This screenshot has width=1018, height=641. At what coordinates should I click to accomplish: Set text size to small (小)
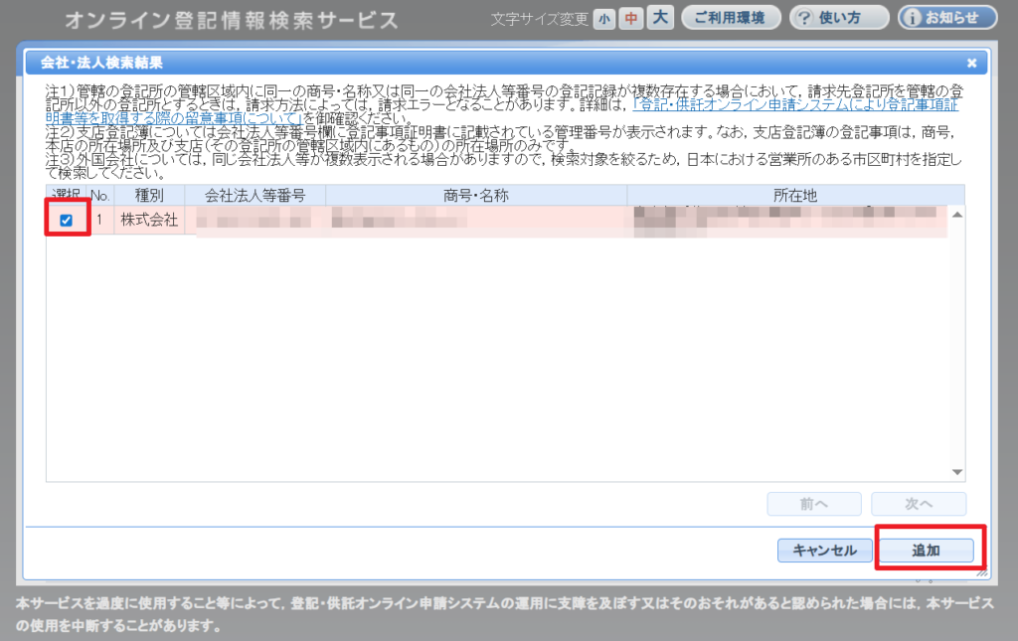pyautogui.click(x=604, y=19)
